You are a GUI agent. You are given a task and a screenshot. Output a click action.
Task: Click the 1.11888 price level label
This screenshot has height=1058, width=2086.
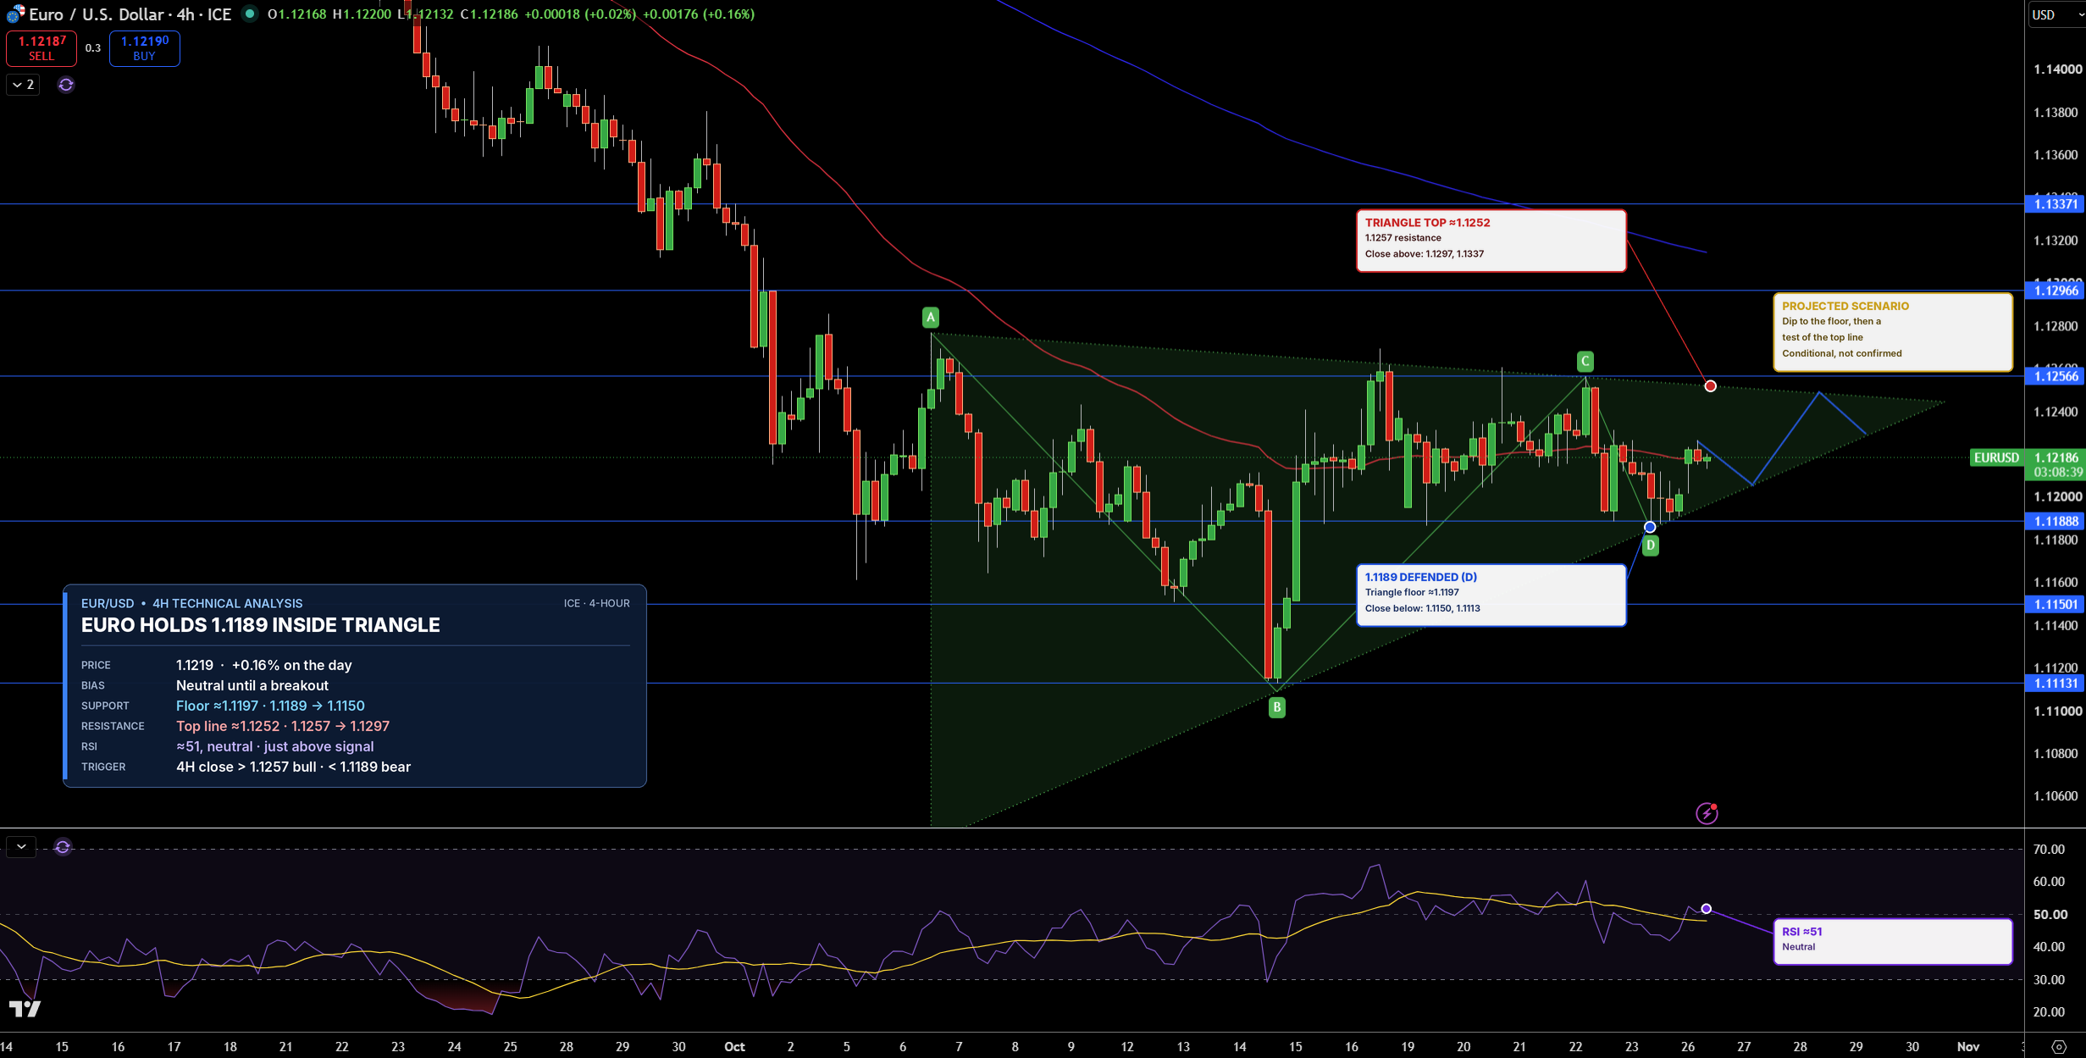[2055, 521]
